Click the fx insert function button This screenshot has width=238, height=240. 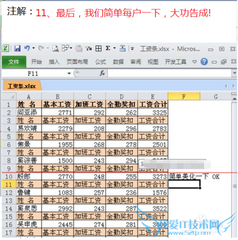(102, 73)
